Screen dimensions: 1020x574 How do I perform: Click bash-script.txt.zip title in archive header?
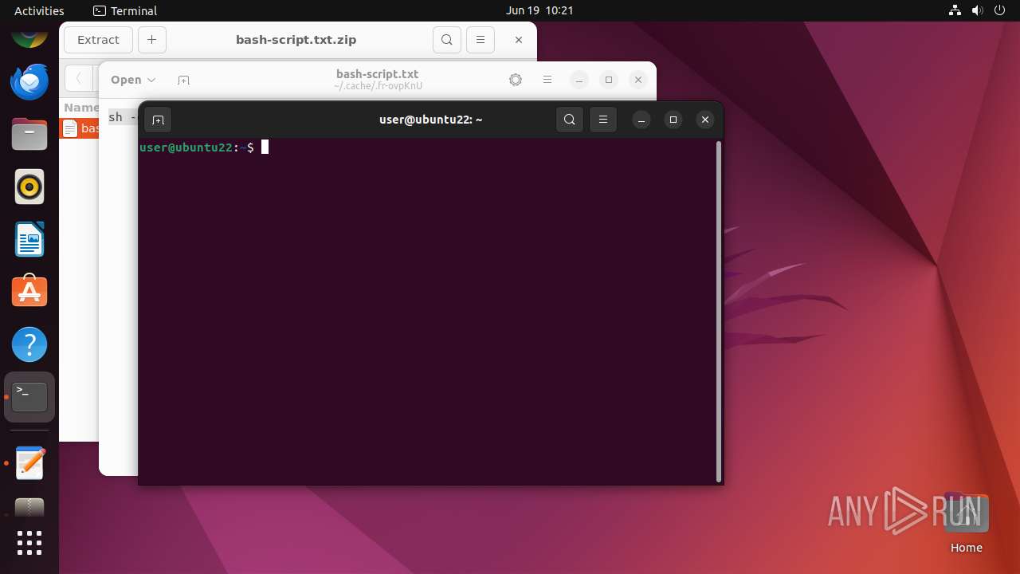coord(296,40)
